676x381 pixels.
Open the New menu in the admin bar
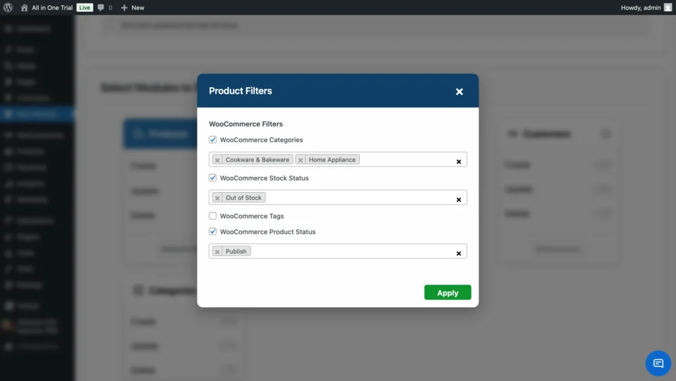[132, 7]
